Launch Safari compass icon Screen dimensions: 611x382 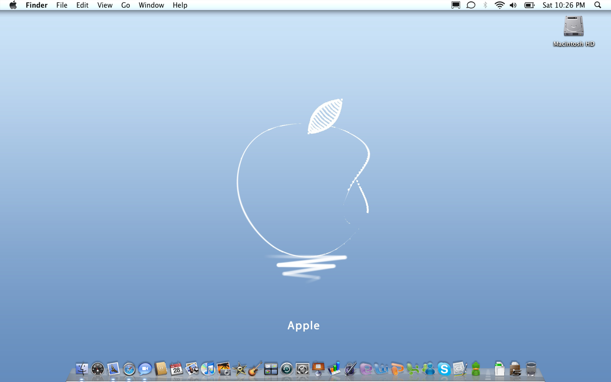pyautogui.click(x=129, y=369)
